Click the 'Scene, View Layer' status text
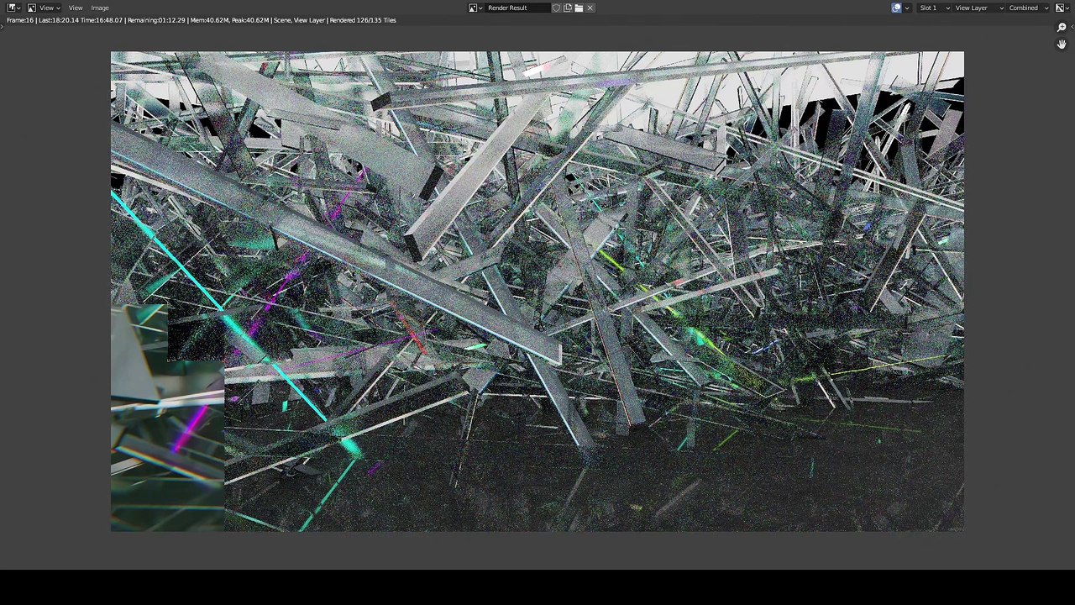This screenshot has width=1075, height=605. coord(299,20)
